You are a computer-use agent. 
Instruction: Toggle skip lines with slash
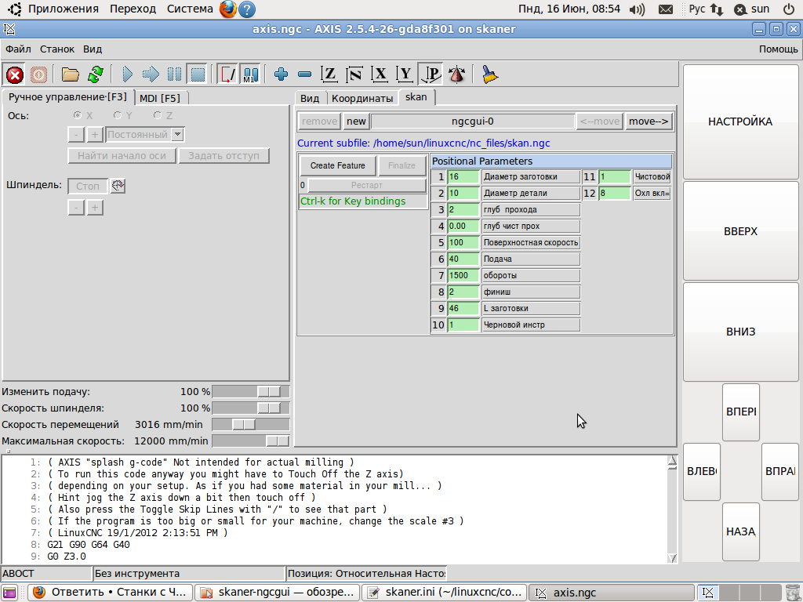click(x=227, y=74)
